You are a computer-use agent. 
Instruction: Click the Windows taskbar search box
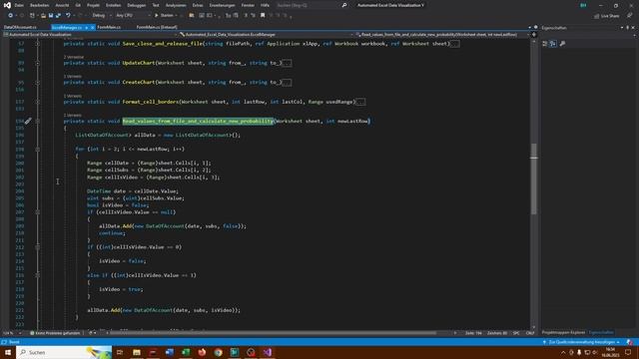click(64, 352)
